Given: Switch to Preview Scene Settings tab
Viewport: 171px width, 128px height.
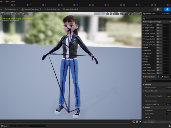Looking at the screenshot, I should [x=151, y=77].
